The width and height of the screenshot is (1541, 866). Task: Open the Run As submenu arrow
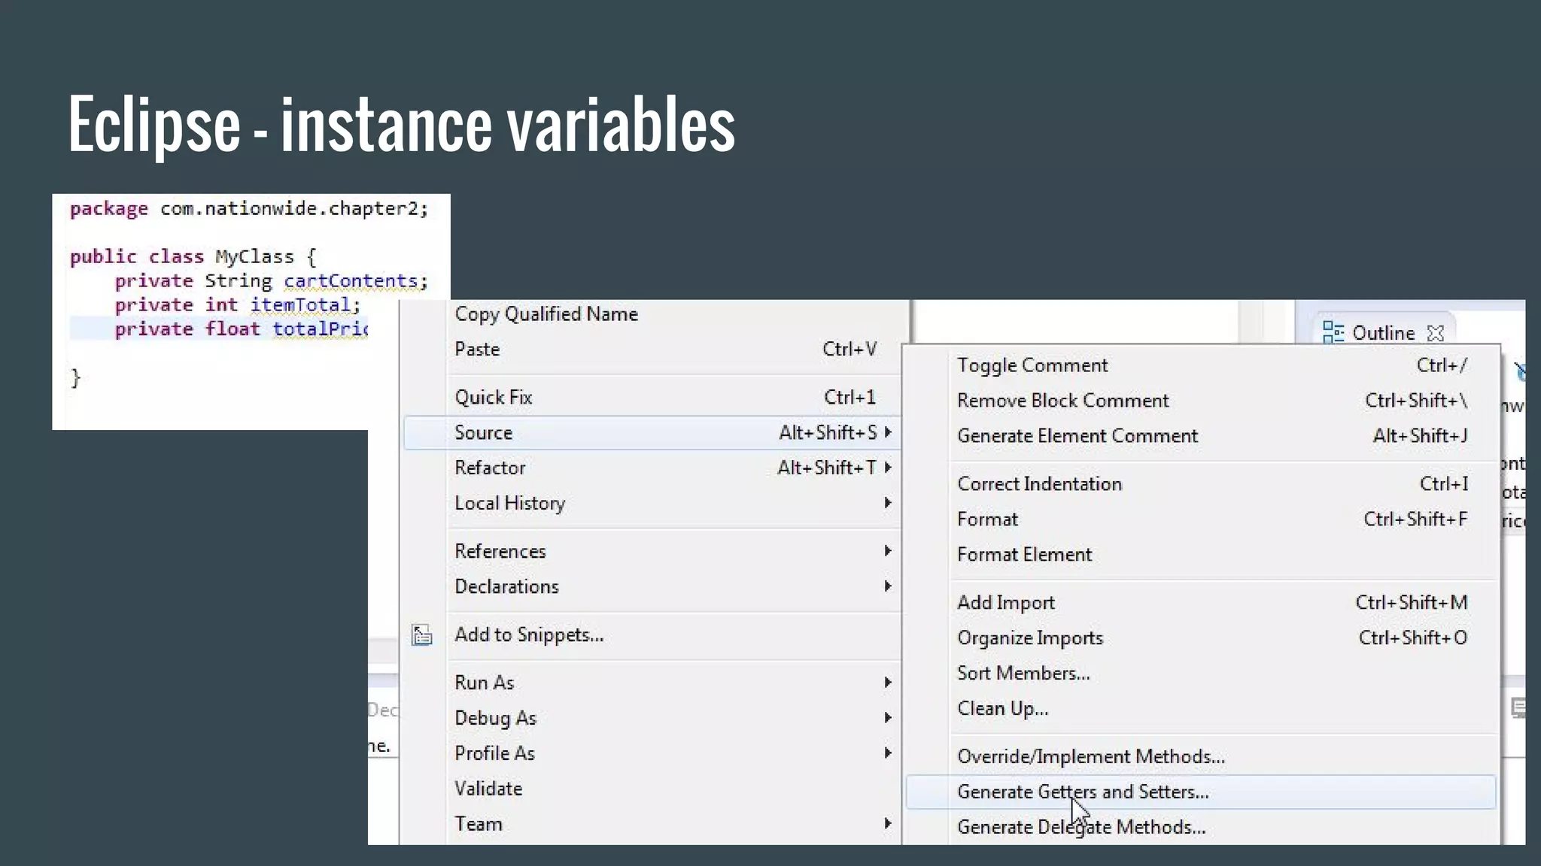[x=888, y=683]
